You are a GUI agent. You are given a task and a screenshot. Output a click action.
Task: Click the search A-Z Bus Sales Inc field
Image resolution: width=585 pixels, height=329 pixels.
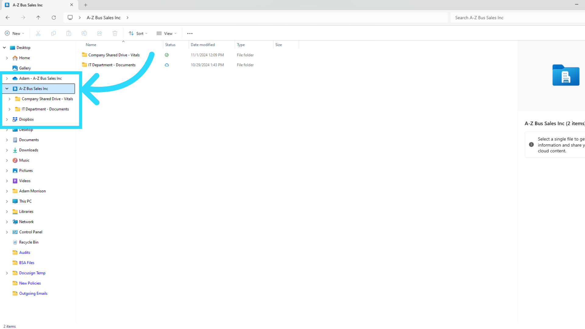(x=518, y=18)
